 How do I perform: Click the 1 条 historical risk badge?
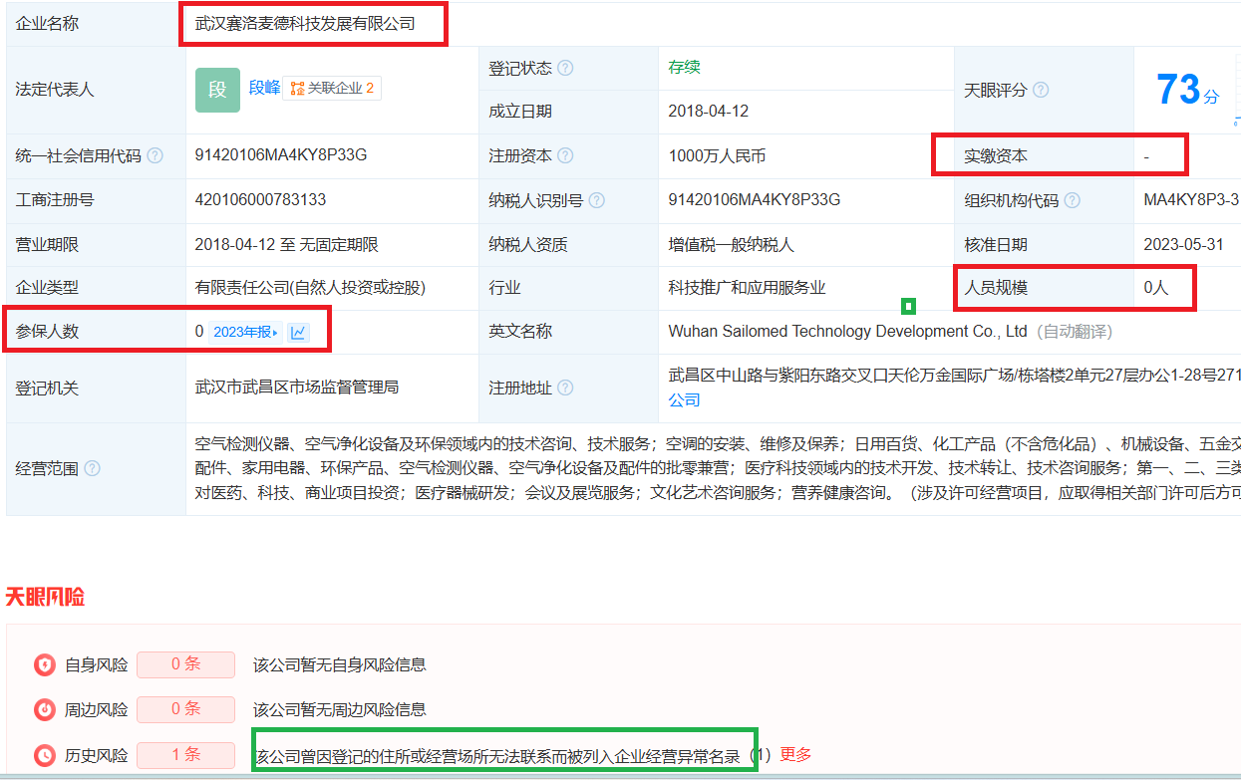185,755
